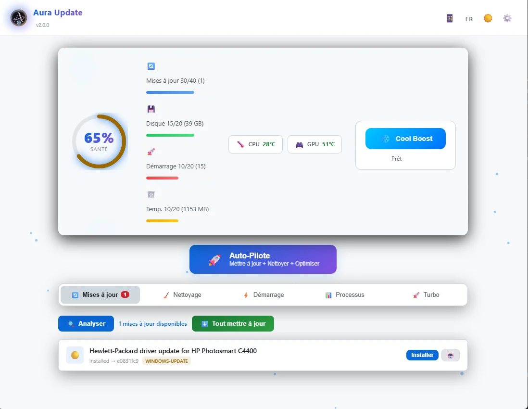Switch to the Mises à jour tab
Screen dimensions: 528x409
tap(100, 294)
